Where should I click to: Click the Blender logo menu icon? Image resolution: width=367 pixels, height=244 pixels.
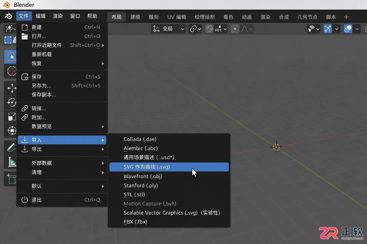tap(8, 16)
